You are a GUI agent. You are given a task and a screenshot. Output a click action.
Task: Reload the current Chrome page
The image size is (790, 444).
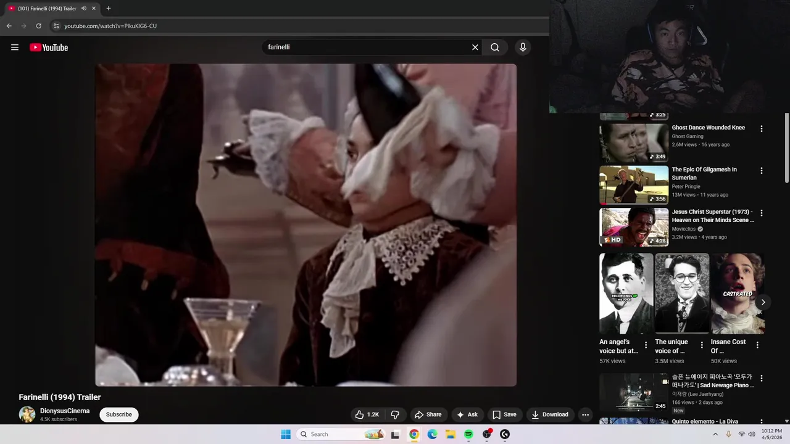[x=38, y=26]
